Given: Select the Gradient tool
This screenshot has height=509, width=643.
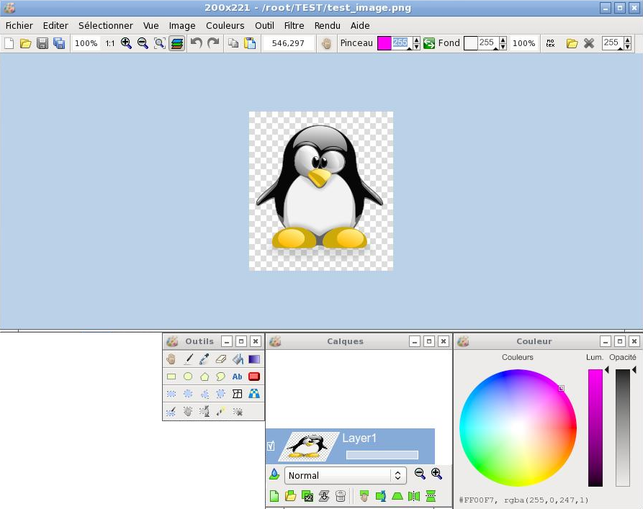Looking at the screenshot, I should tap(254, 359).
